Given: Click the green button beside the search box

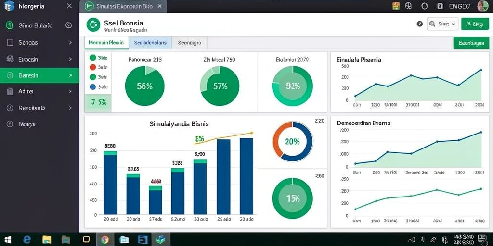Looking at the screenshot, I should [475, 24].
